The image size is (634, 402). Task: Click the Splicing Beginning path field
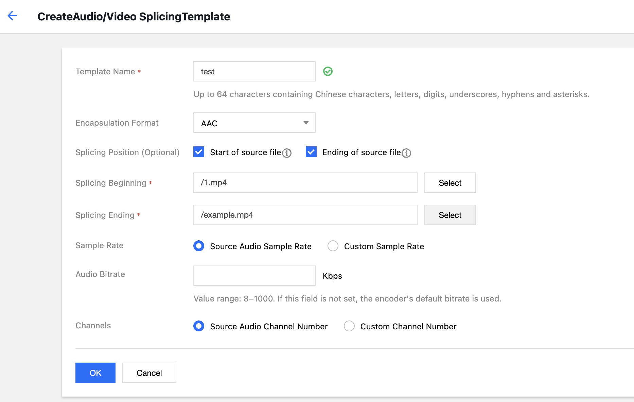[305, 183]
